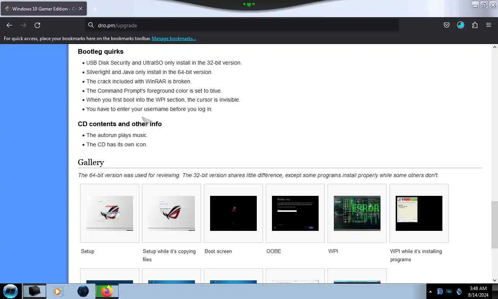The height and width of the screenshot is (299, 498).
Task: Open the Setup gallery thumbnail
Action: (110, 213)
